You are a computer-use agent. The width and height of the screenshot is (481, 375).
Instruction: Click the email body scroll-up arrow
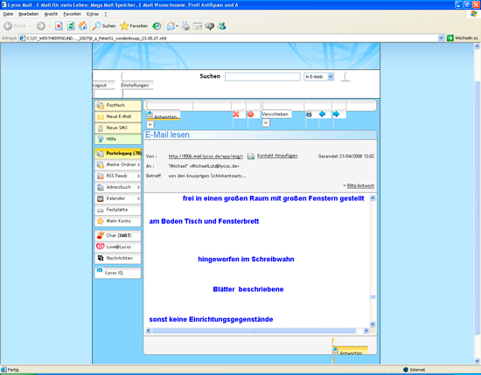[373, 198]
